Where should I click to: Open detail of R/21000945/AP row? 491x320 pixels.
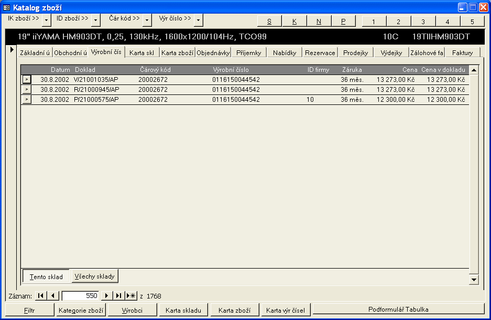pos(26,90)
